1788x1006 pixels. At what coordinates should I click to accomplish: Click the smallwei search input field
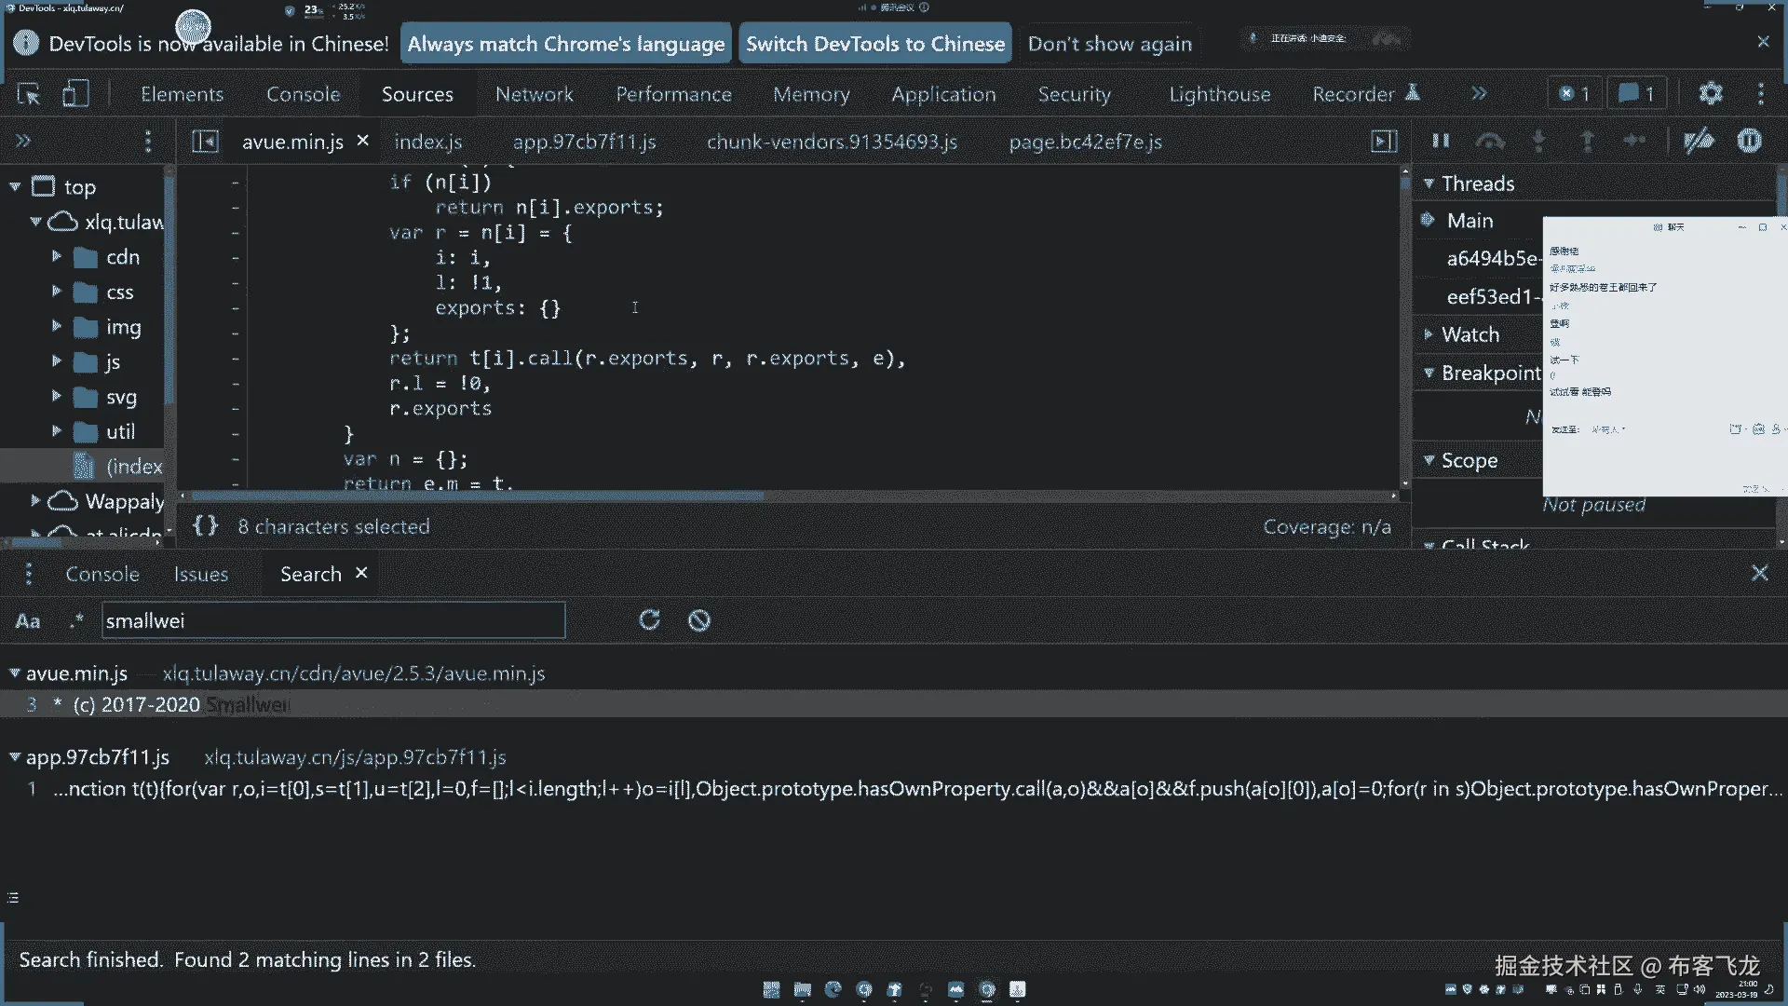[332, 620]
